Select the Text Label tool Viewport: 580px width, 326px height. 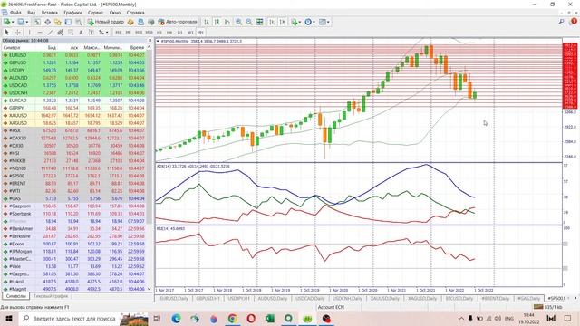point(91,33)
